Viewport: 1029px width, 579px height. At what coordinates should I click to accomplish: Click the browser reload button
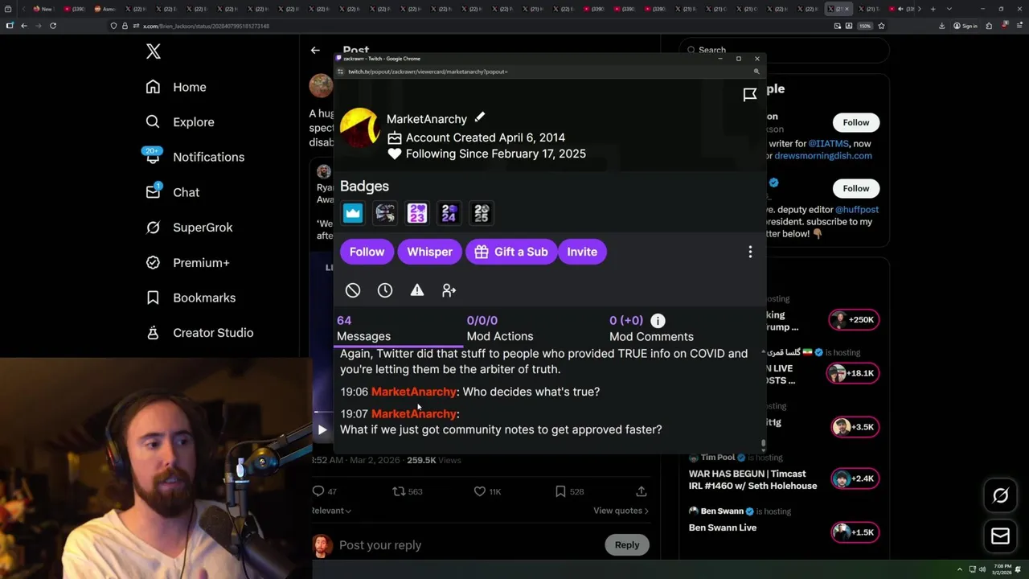point(53,26)
